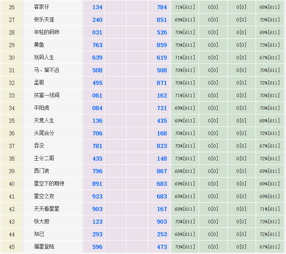Select 福星登陆 in row 45
The width and height of the screenshot is (286, 254).
coord(44,247)
